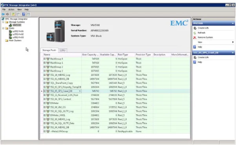236x145 pixels.
Task: Open the View menu in menu bar
Action: coord(19,9)
